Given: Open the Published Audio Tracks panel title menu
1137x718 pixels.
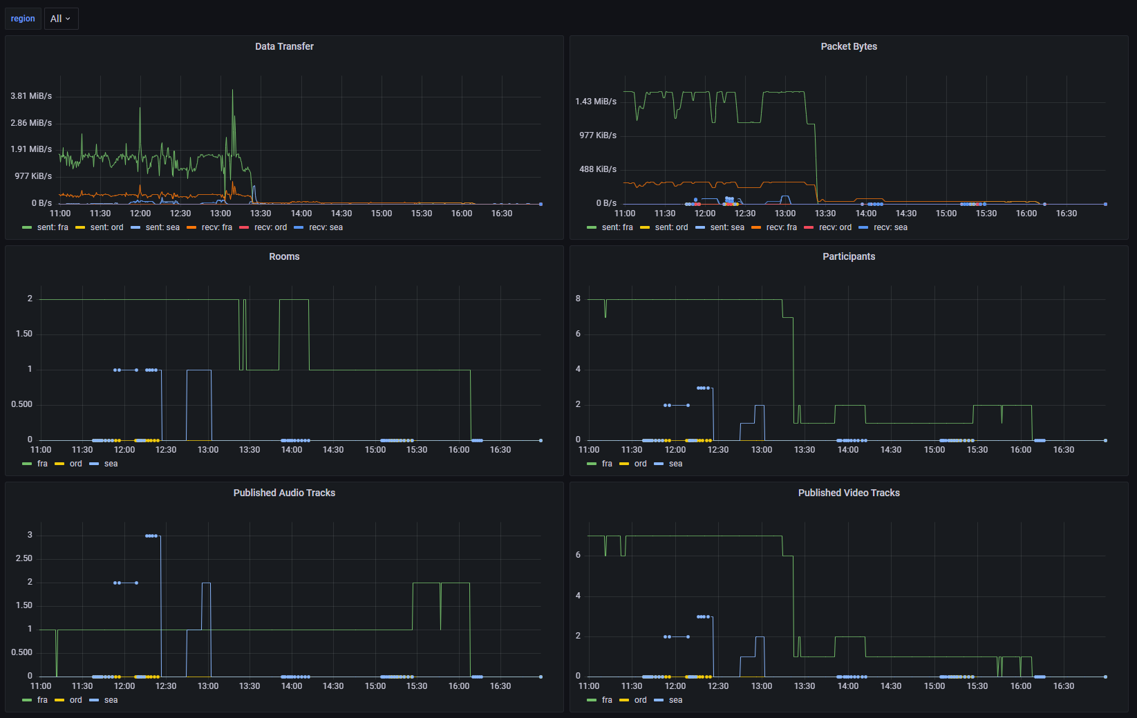Looking at the screenshot, I should click(x=284, y=493).
